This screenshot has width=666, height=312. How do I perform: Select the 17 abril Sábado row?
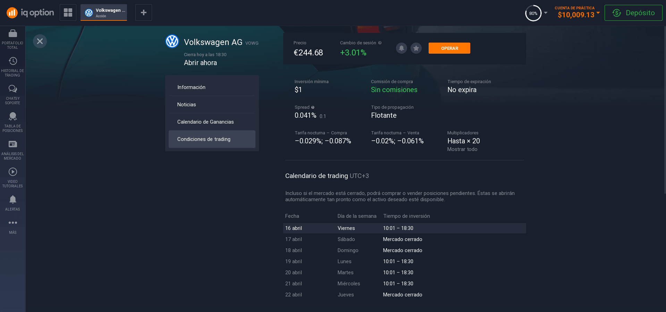click(x=405, y=239)
